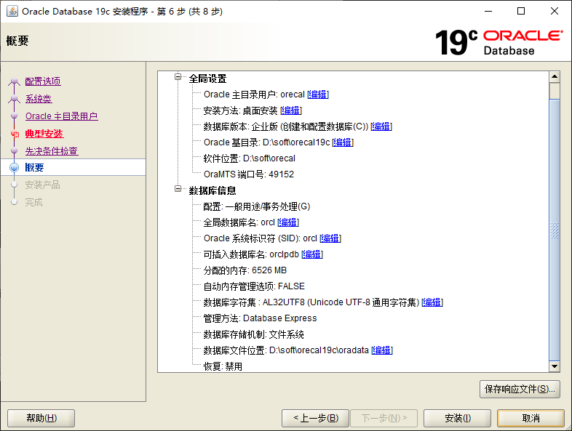Click the vertical scrollbar thumb
The image size is (572, 431).
pos(555,230)
